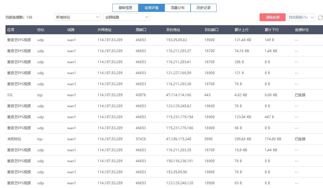Screen dimensions: 323x188
Task: Click the SSL application cell
Action: point(10,95)
